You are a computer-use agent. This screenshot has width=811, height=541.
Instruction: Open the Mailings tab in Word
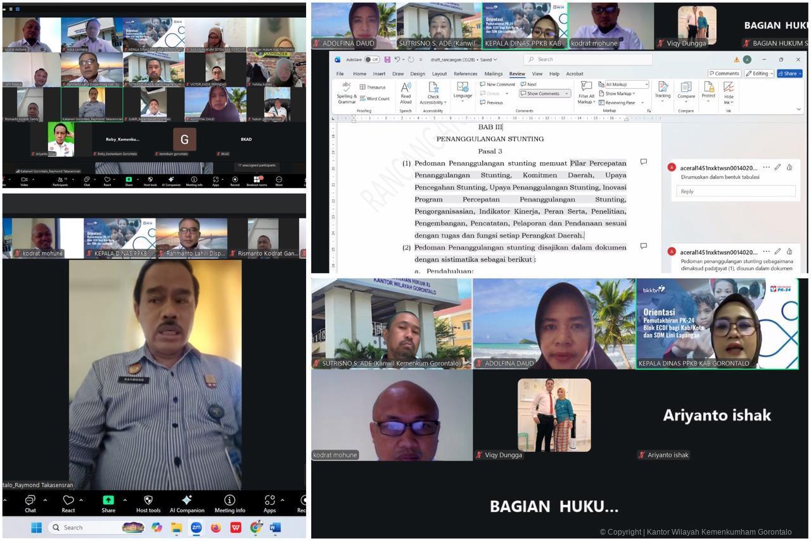(493, 74)
